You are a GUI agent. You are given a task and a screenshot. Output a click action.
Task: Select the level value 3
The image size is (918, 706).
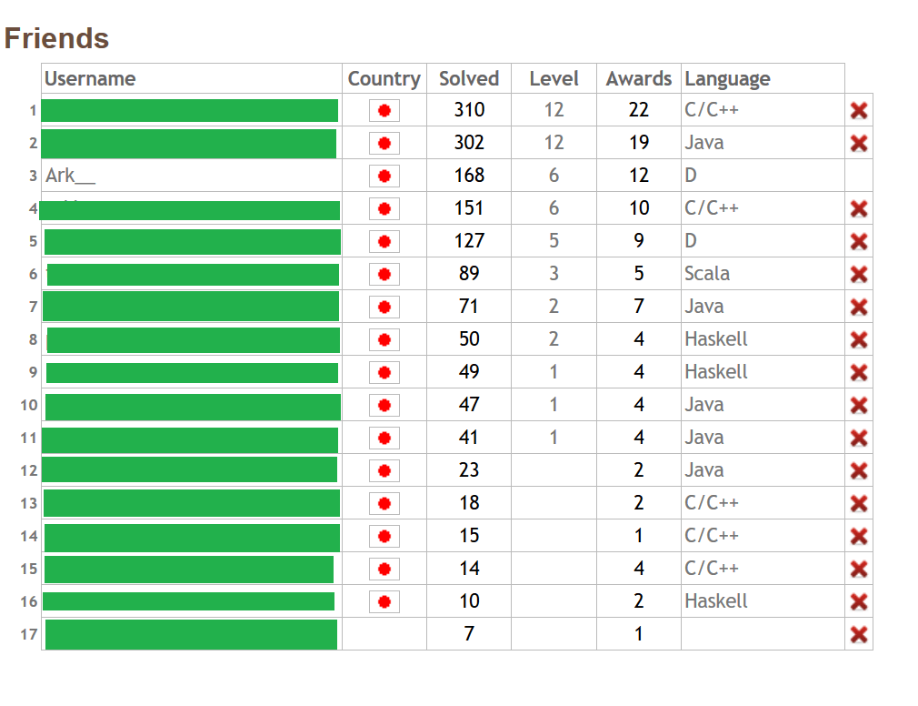tap(554, 274)
